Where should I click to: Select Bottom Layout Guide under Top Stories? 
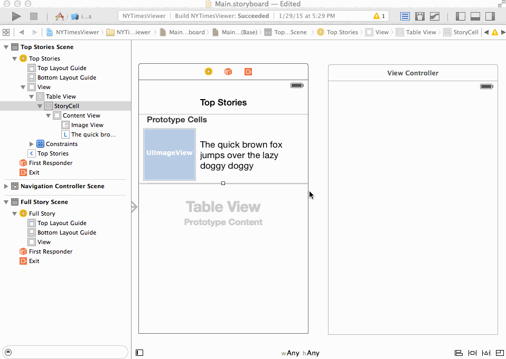pyautogui.click(x=62, y=77)
